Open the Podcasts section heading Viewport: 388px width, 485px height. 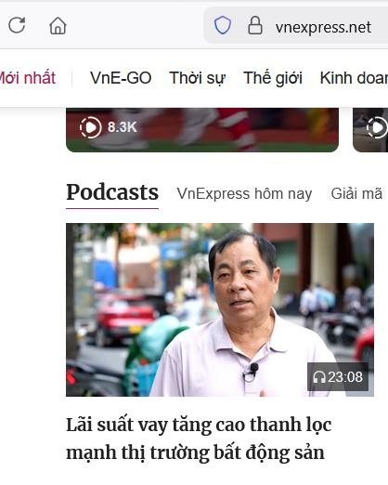click(112, 192)
